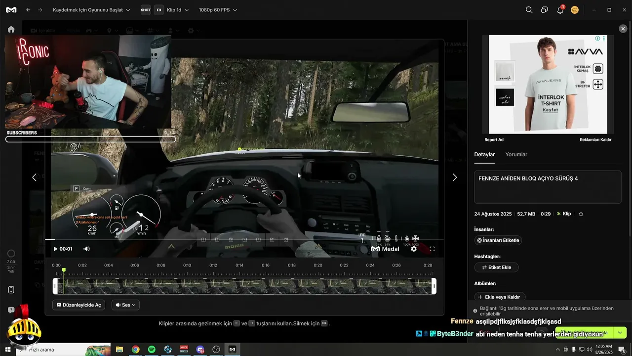Viewport: 632px width, 356px height.
Task: Toggle fullscreen on video player
Action: (432, 249)
